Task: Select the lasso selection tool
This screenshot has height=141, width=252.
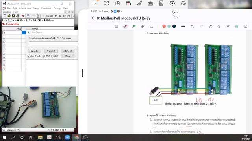Action: click(152, 26)
